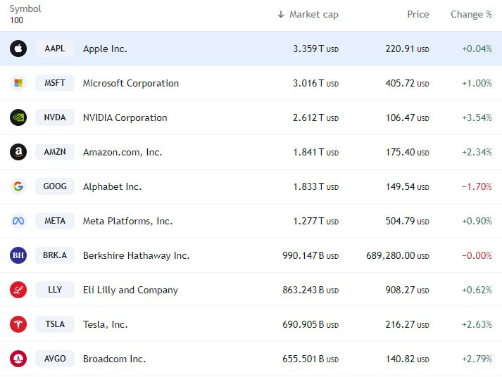
Task: Open the AVGO ticker badge
Action: (x=55, y=359)
